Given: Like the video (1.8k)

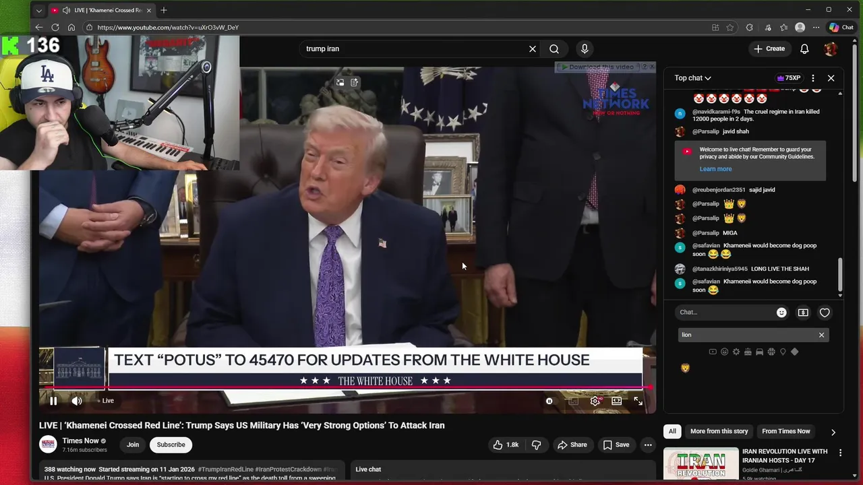Looking at the screenshot, I should pos(506,445).
